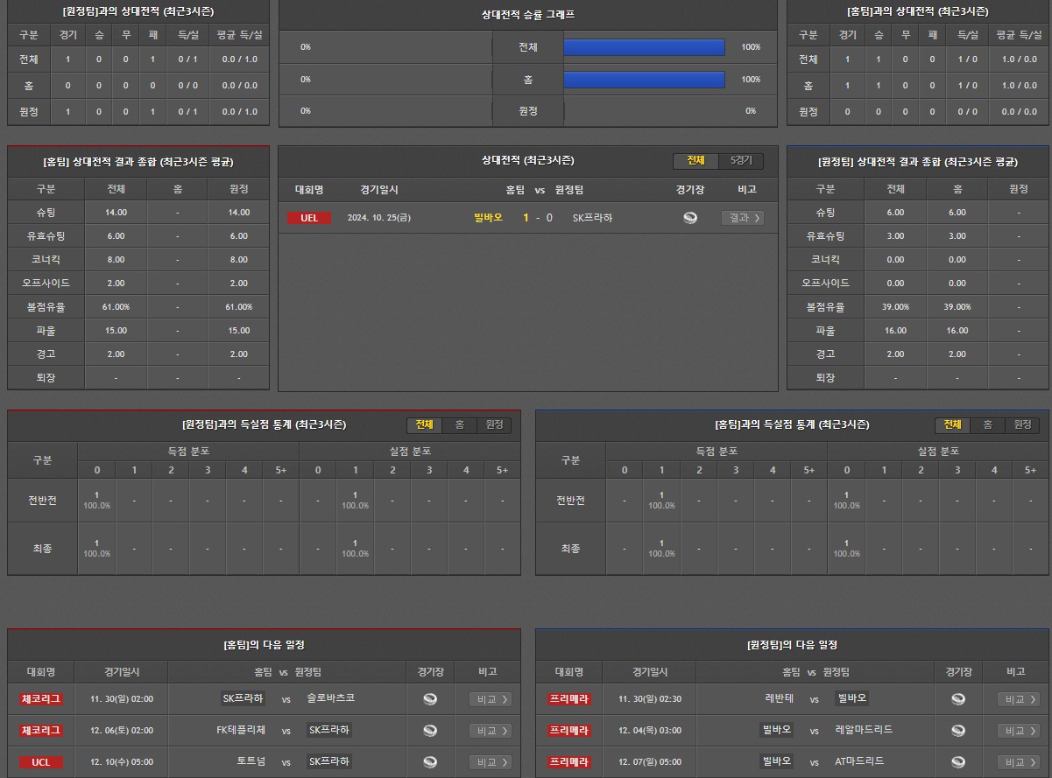Switch [홈팀]과의 득실점 통계 filter to 원정

[1022, 425]
